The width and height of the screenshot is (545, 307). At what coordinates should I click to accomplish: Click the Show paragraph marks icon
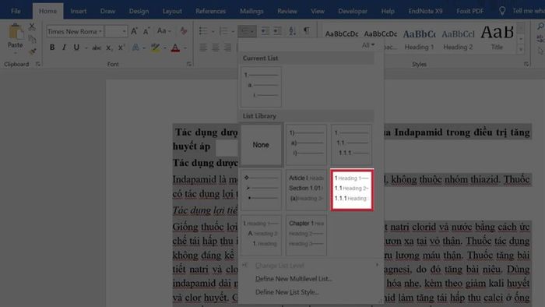tap(306, 31)
